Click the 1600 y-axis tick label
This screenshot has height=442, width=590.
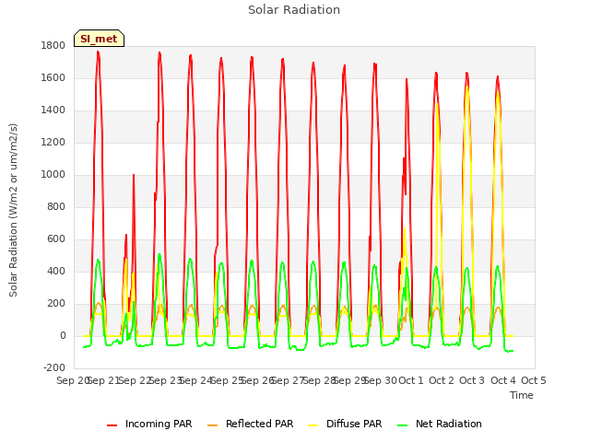click(x=53, y=77)
